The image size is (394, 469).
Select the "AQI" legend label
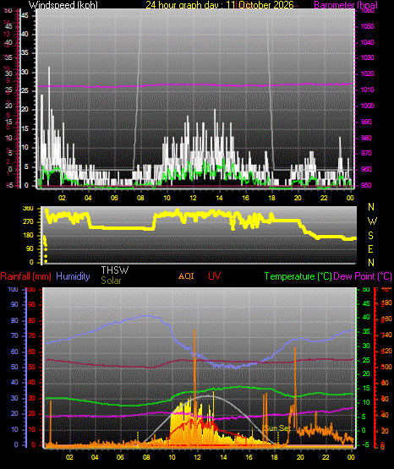tap(186, 276)
